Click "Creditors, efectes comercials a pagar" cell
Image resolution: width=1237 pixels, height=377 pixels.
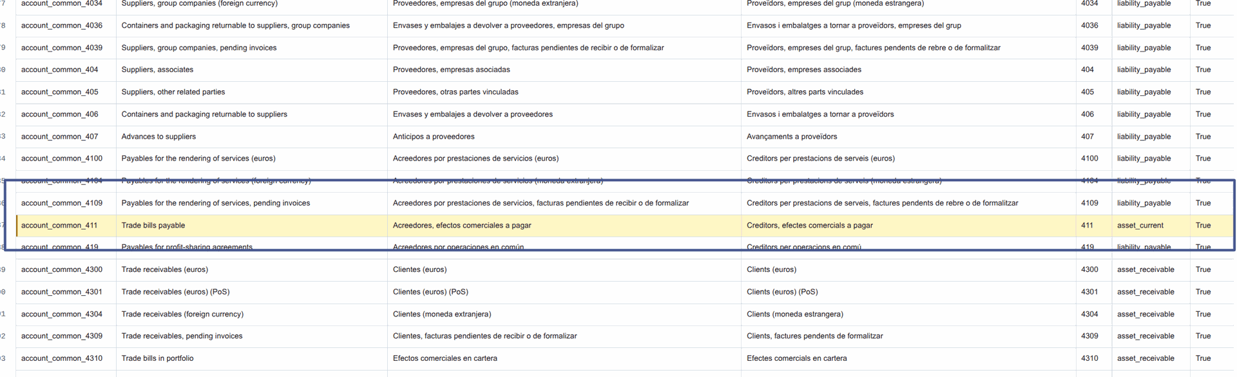(x=809, y=226)
